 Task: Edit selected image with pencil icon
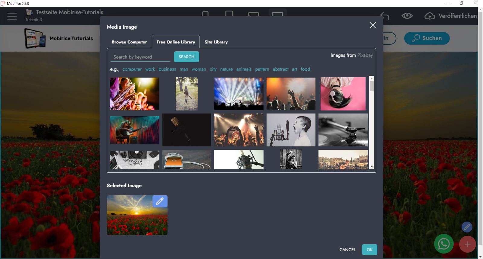pyautogui.click(x=160, y=201)
